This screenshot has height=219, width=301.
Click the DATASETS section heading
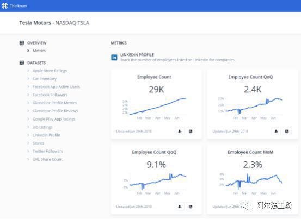pos(36,63)
